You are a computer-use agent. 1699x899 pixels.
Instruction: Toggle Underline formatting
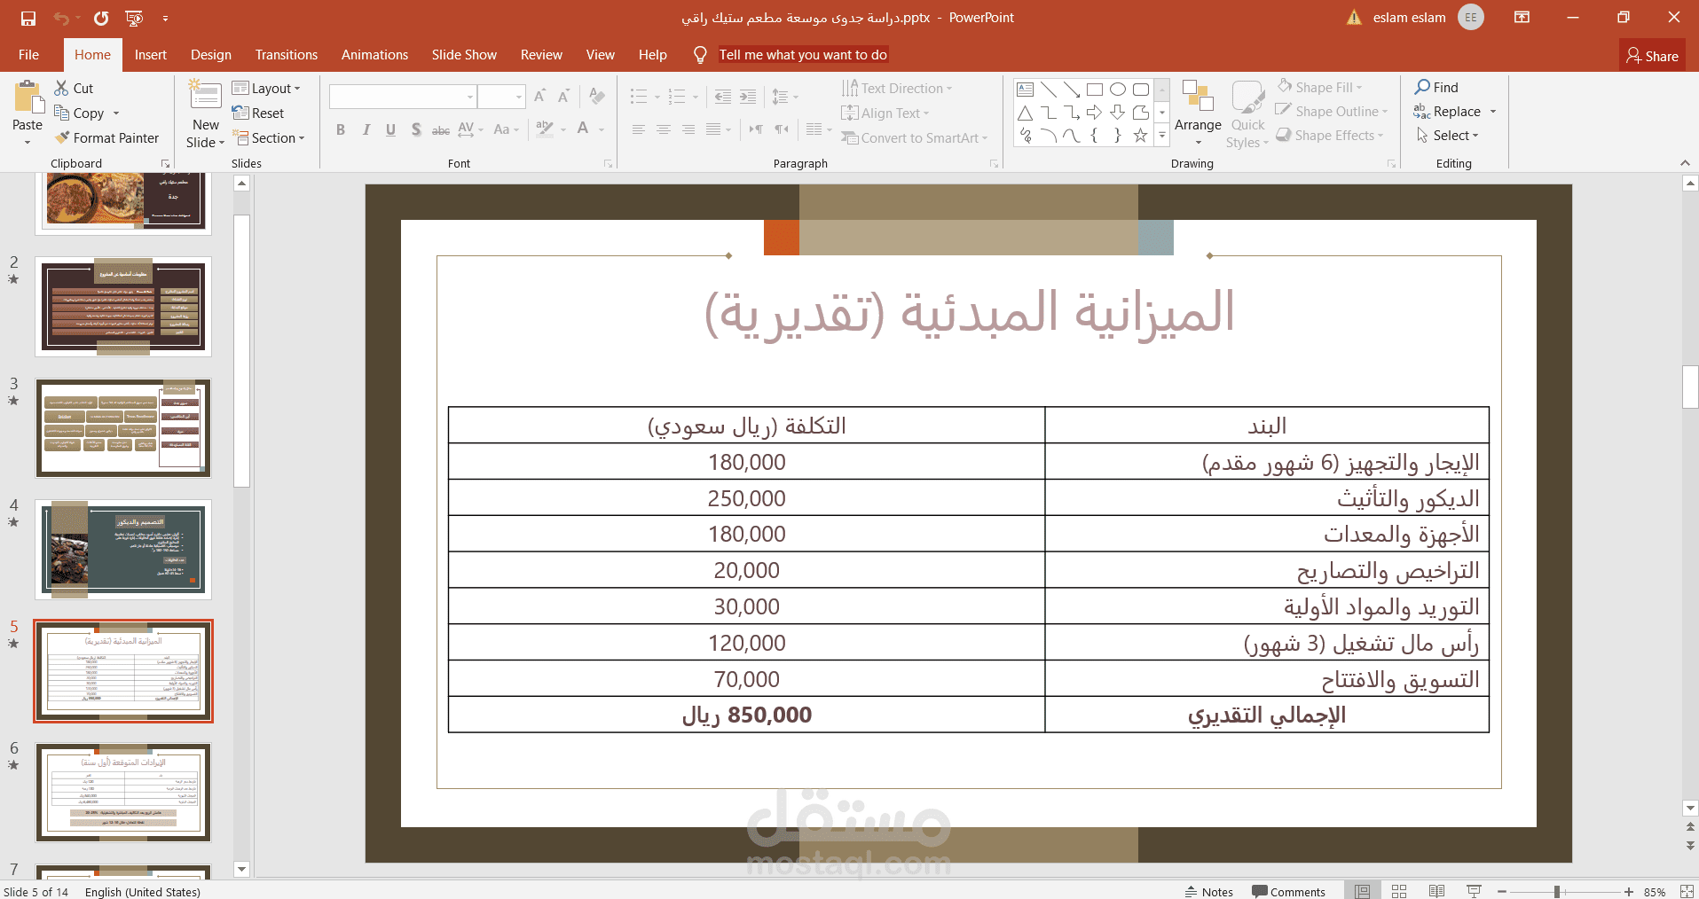pyautogui.click(x=390, y=129)
